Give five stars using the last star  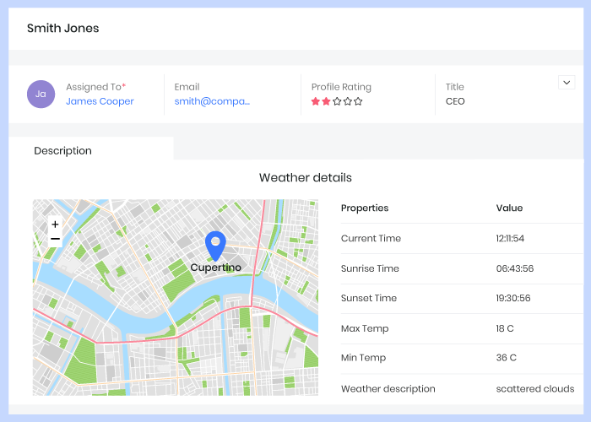[x=358, y=101]
